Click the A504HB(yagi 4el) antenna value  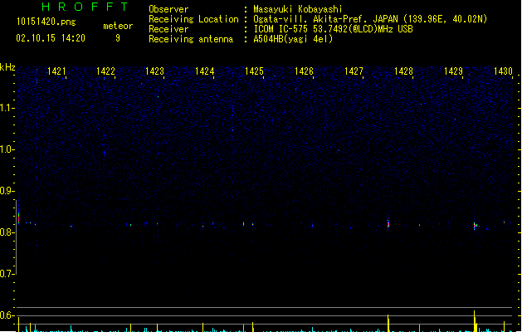293,39
